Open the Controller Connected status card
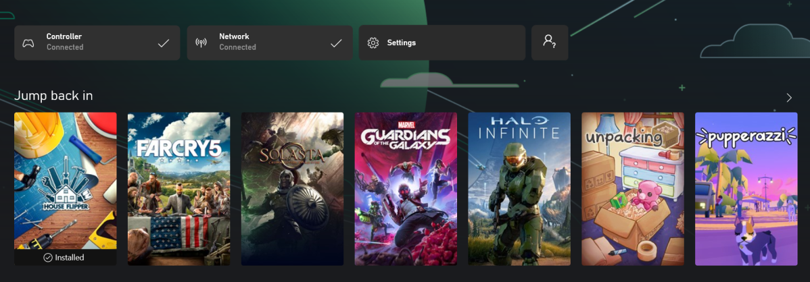The height and width of the screenshot is (282, 810). point(97,43)
